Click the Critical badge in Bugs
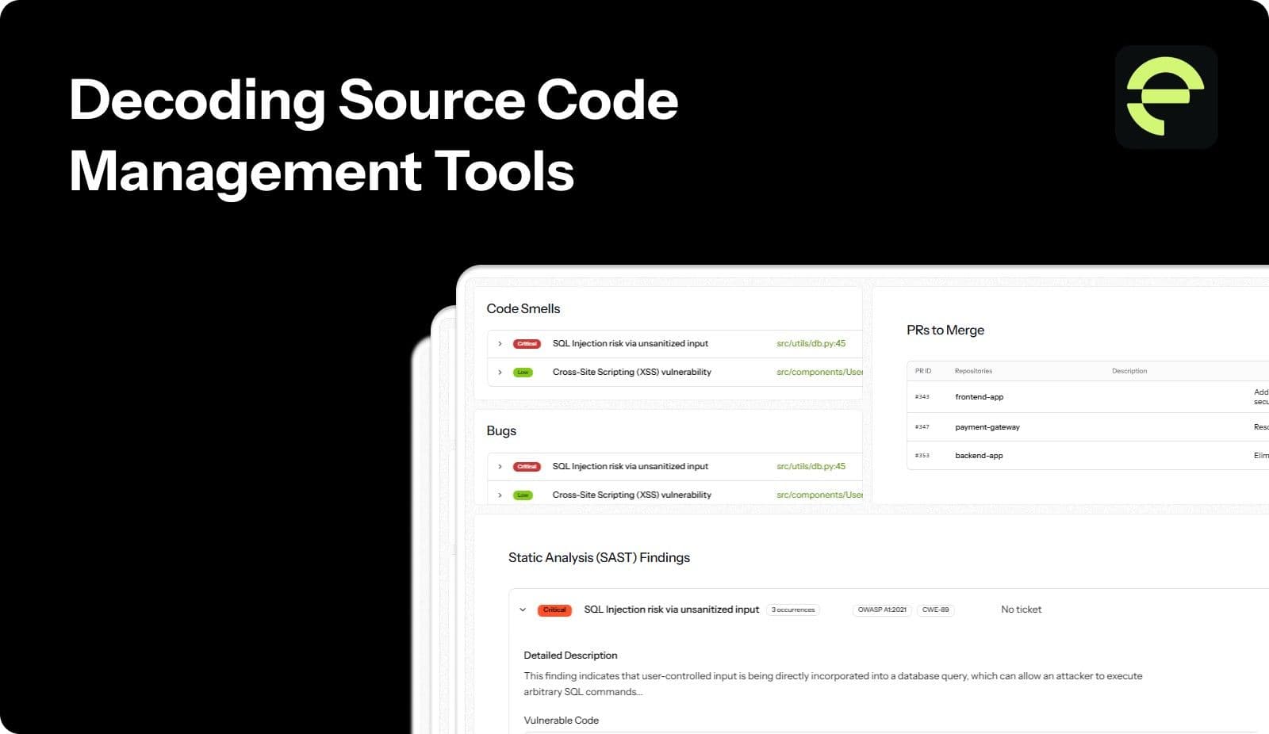1269x734 pixels. [x=527, y=467]
